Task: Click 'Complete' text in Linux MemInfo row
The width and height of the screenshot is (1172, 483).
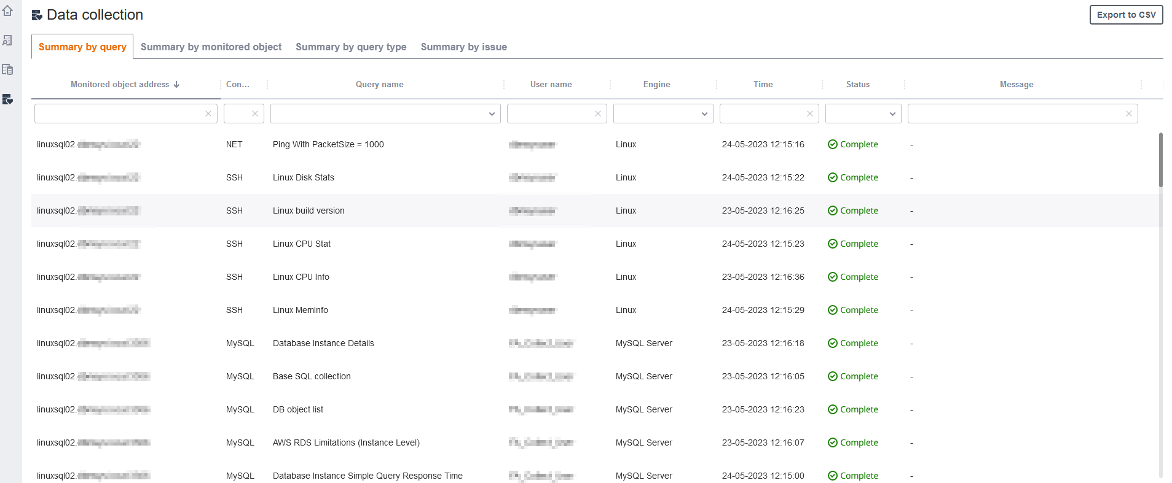Action: [859, 310]
